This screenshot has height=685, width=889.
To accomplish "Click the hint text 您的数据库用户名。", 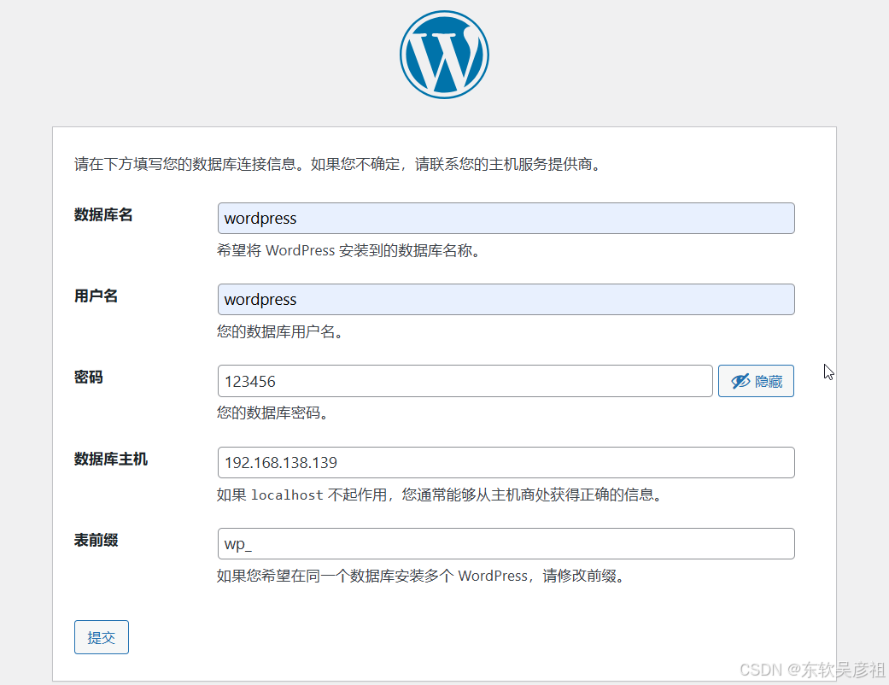I will tap(281, 331).
